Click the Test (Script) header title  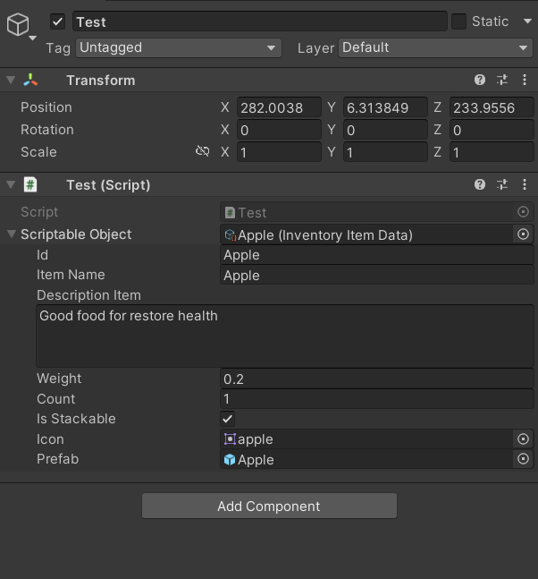(x=108, y=185)
